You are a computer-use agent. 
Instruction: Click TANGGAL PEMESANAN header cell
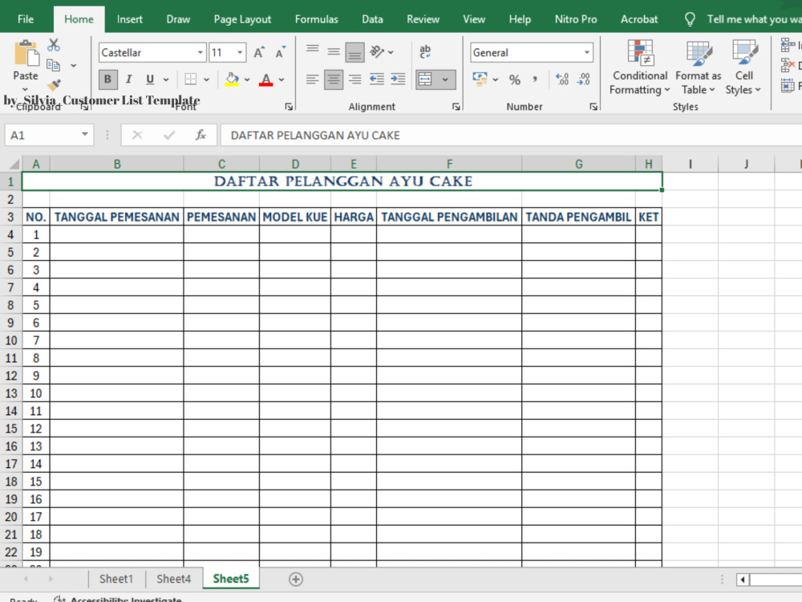click(116, 217)
